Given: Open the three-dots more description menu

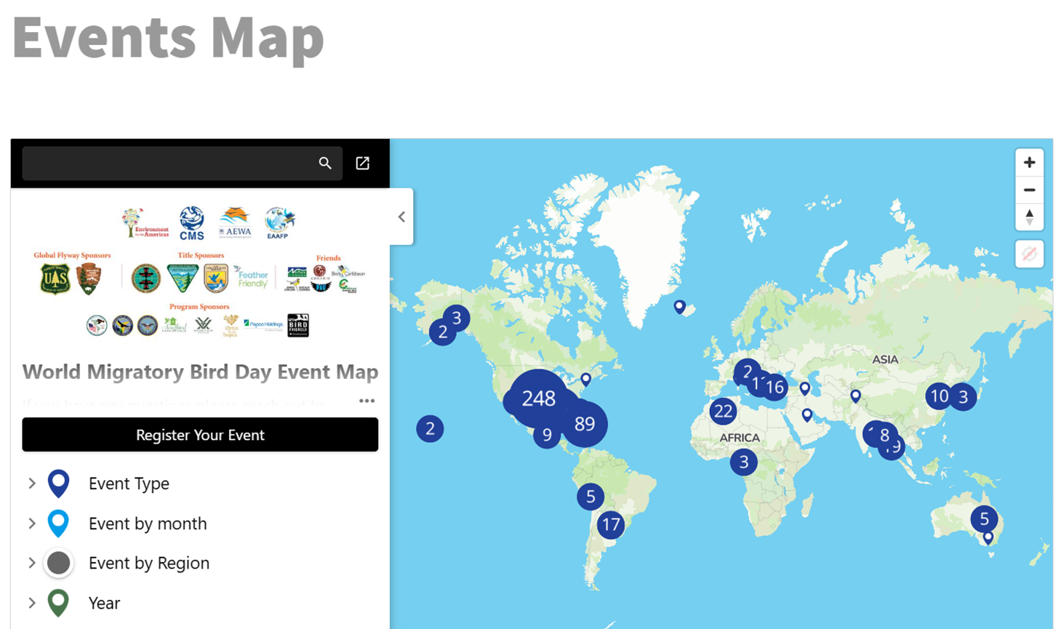Looking at the screenshot, I should [x=367, y=401].
